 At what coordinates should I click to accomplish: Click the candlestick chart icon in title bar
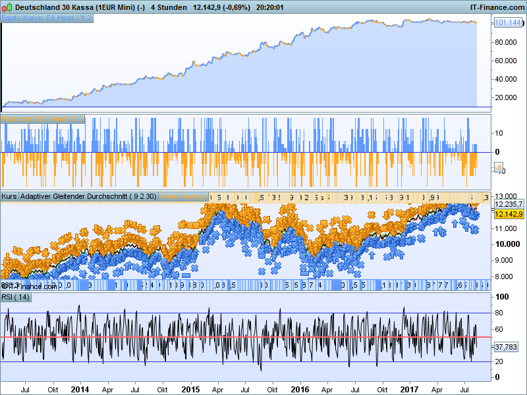coord(7,7)
